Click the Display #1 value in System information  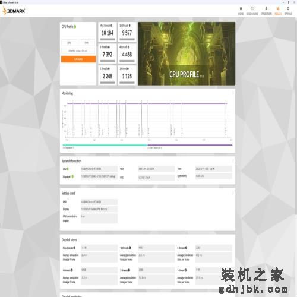pyautogui.click(x=99, y=176)
